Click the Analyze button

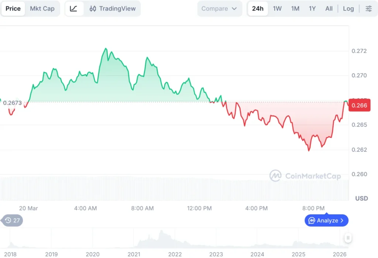326,220
